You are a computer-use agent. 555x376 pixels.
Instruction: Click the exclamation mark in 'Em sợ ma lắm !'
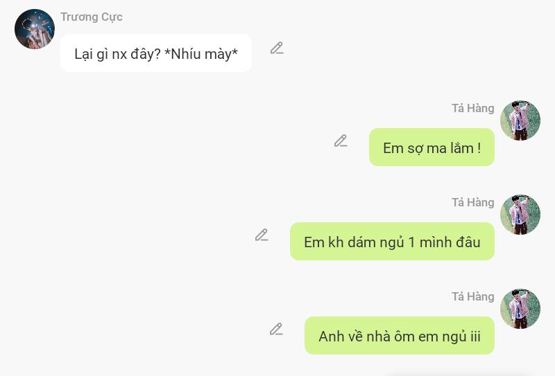coord(479,147)
